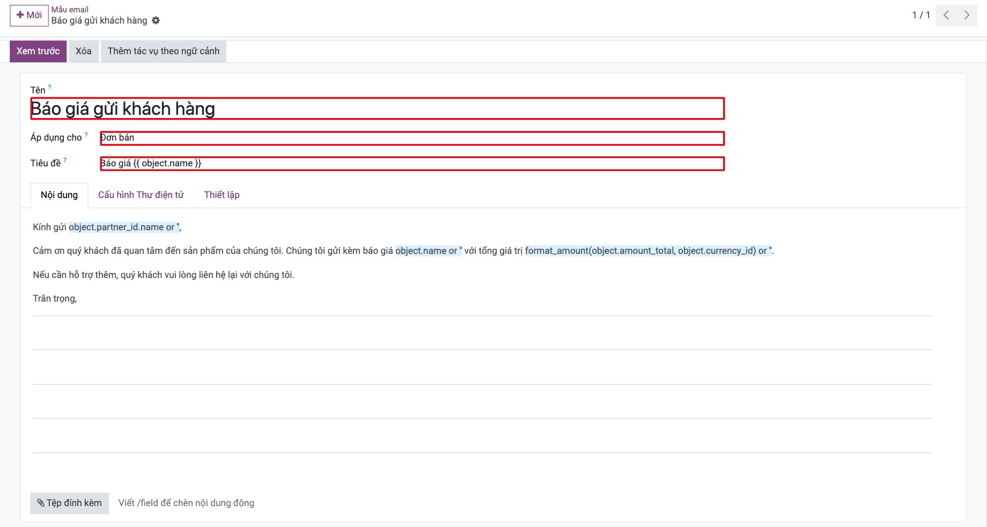
Task: Click the hint text Viết /field để chèn nội dung động
Action: tap(186, 503)
